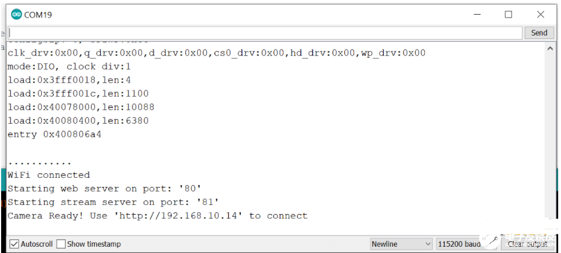Click the scrollbar up arrow
Viewport: 561px width, 253px height.
coord(550,49)
